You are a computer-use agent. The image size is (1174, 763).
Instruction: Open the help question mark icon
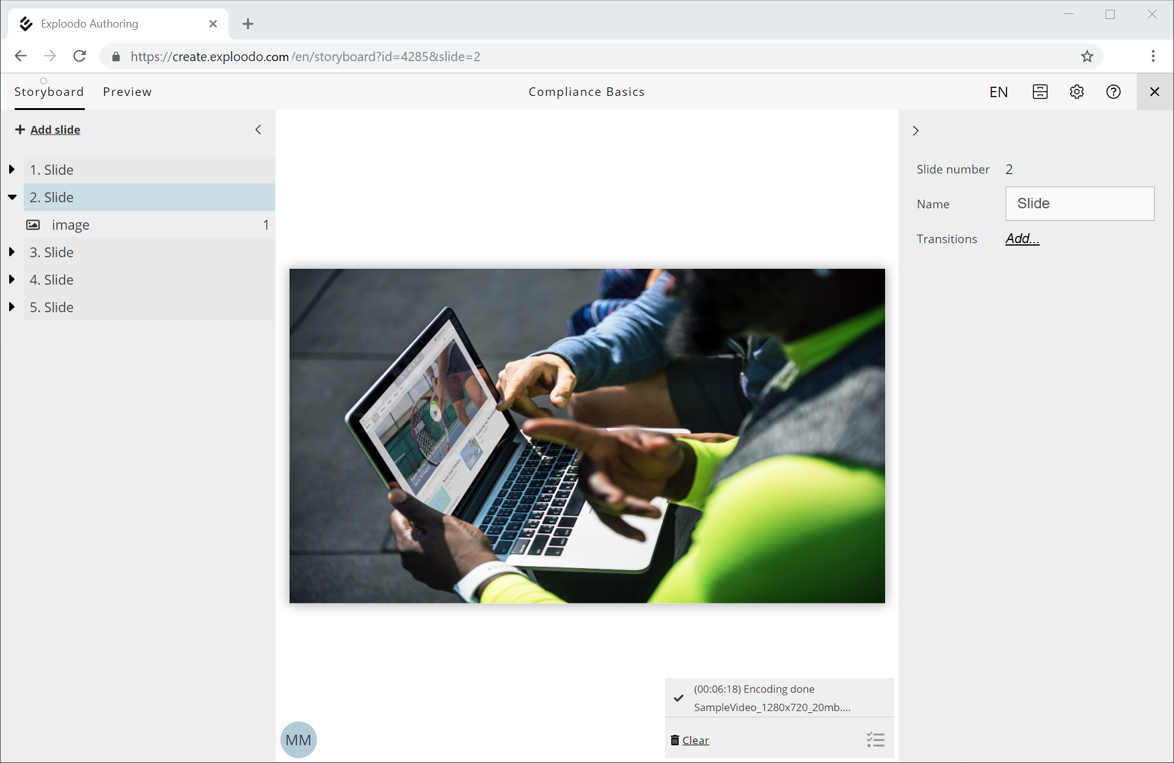(x=1113, y=92)
